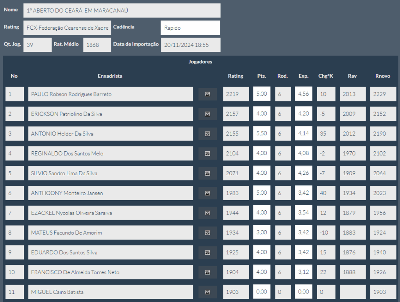
Task: Open chart icon for ANTHOONY Monteiro Jansen
Action: click(207, 193)
